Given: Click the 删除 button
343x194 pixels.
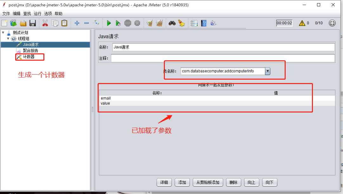Looking at the screenshot, I should [x=233, y=182].
